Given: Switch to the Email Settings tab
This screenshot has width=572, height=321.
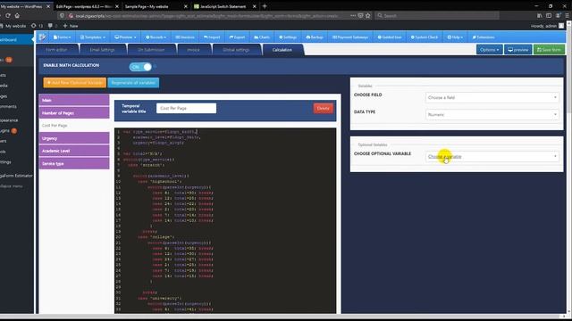Looking at the screenshot, I should tap(102, 50).
